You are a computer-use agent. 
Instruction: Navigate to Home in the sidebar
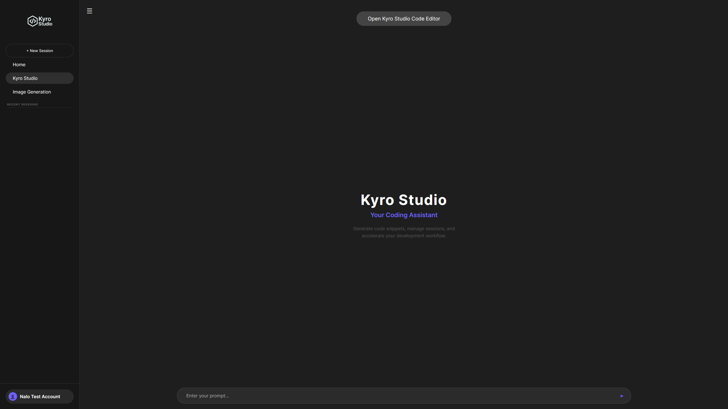click(19, 65)
